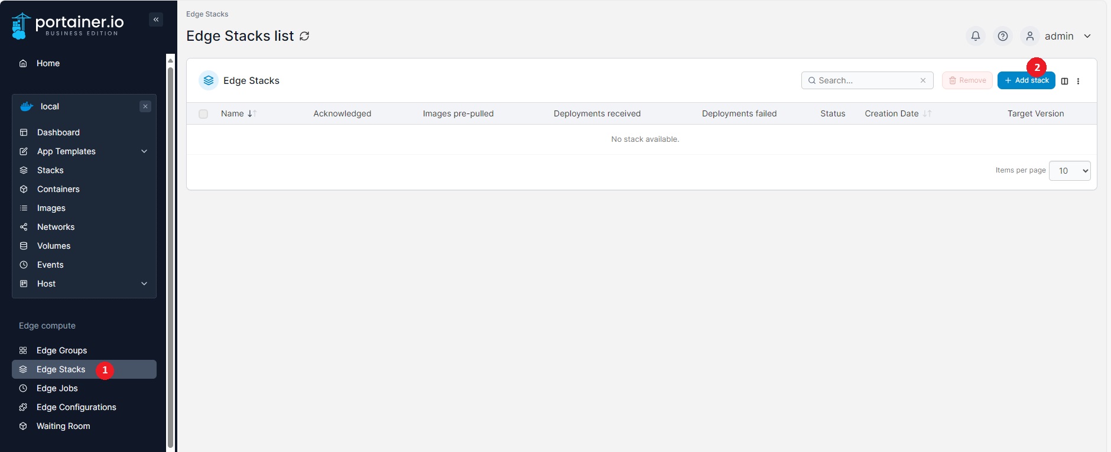The width and height of the screenshot is (1111, 452).
Task: Go to Edge Groups in sidebar
Action: tap(61, 350)
